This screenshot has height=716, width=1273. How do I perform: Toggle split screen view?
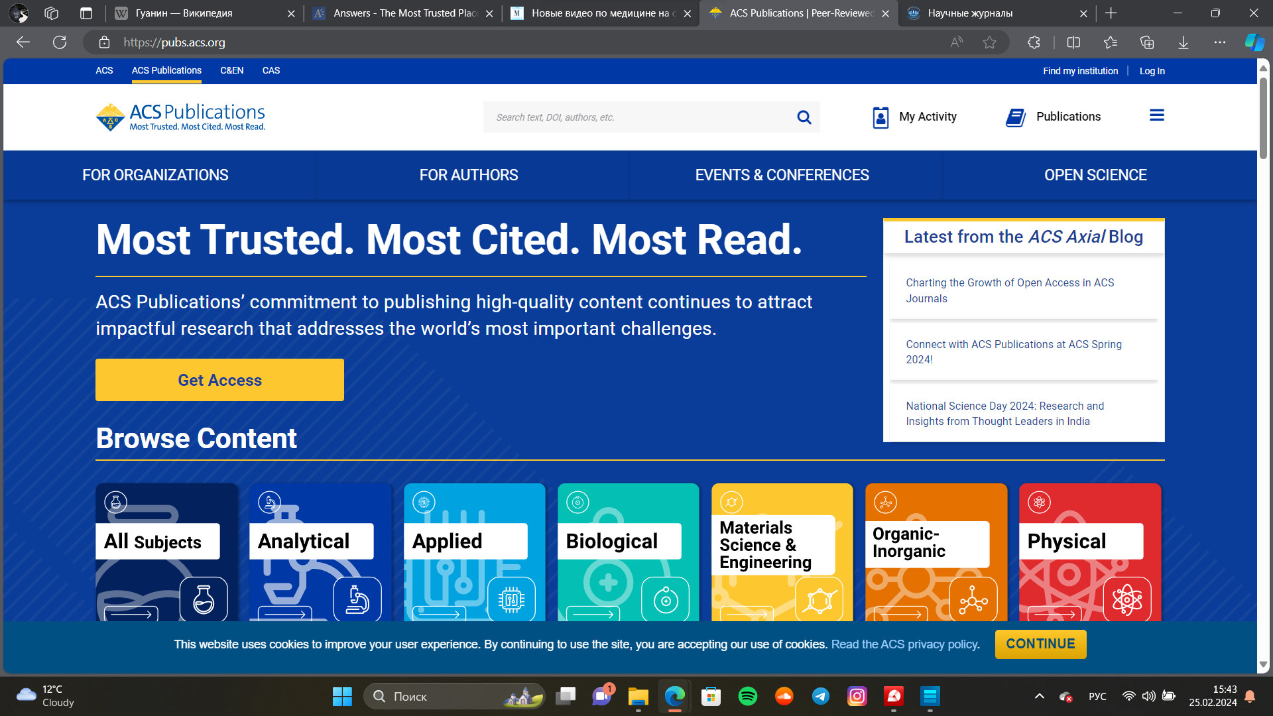pos(1073,42)
